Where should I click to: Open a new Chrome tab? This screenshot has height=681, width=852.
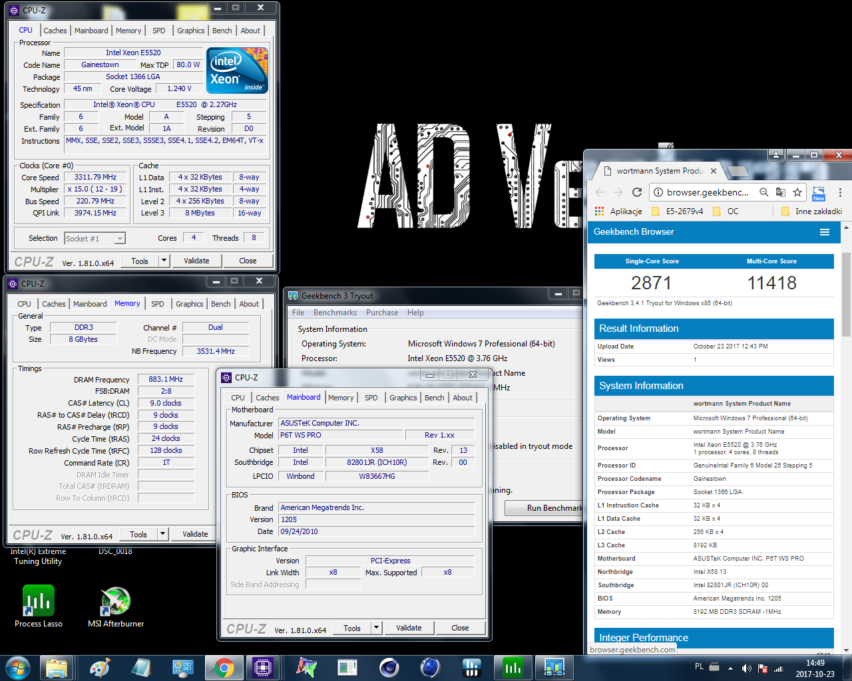pyautogui.click(x=738, y=172)
